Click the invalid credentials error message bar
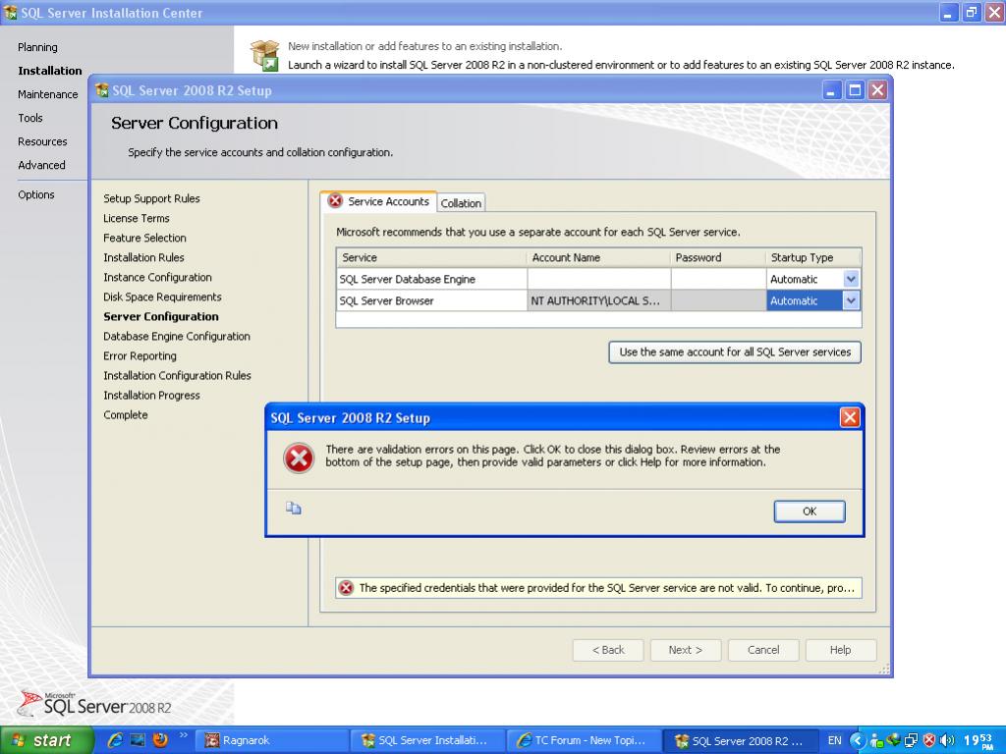The height and width of the screenshot is (754, 1006). click(x=598, y=588)
